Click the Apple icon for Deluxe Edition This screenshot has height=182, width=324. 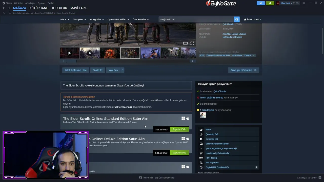pyautogui.click(x=188, y=139)
